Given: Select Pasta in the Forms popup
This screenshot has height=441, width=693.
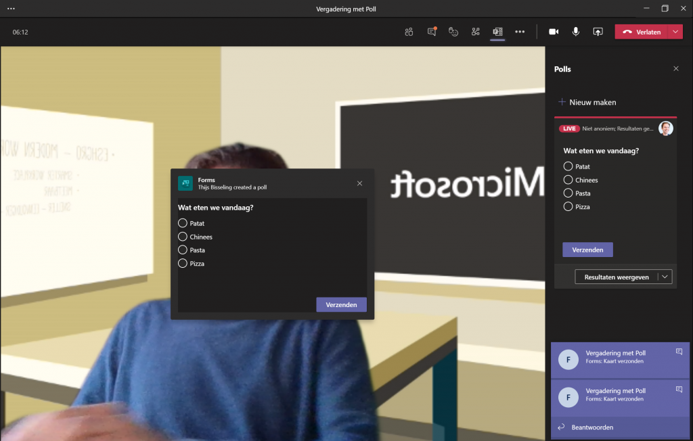Looking at the screenshot, I should coord(183,250).
